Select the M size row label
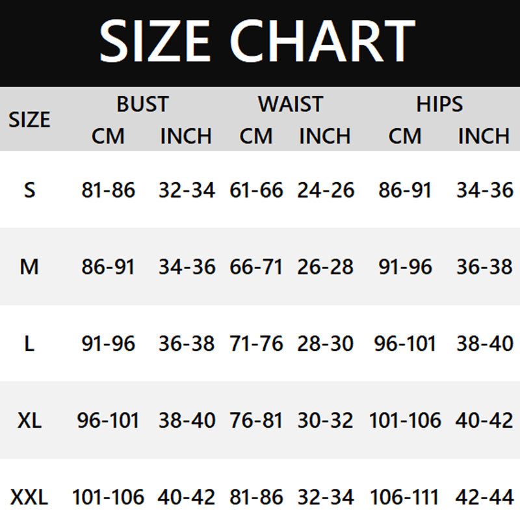This screenshot has height=520, width=520. [x=29, y=266]
